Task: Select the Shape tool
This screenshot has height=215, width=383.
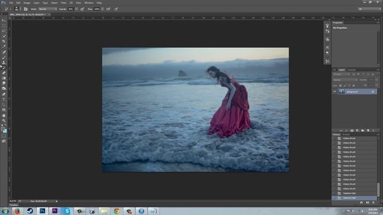Action: point(4,110)
